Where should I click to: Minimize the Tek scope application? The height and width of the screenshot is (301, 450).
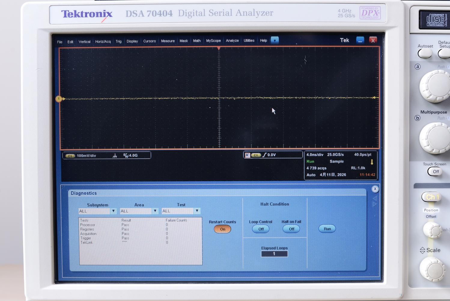360,40
